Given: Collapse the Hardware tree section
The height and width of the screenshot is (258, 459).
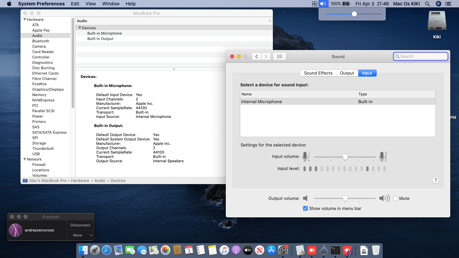Looking at the screenshot, I should point(25,19).
